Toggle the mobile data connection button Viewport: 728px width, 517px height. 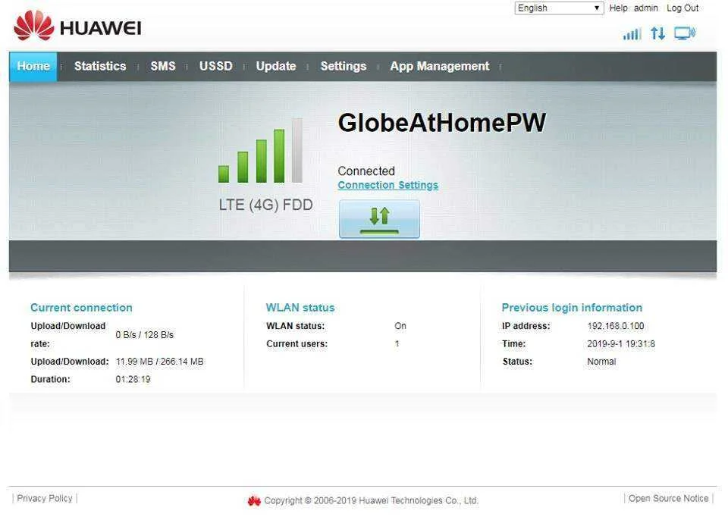click(379, 219)
